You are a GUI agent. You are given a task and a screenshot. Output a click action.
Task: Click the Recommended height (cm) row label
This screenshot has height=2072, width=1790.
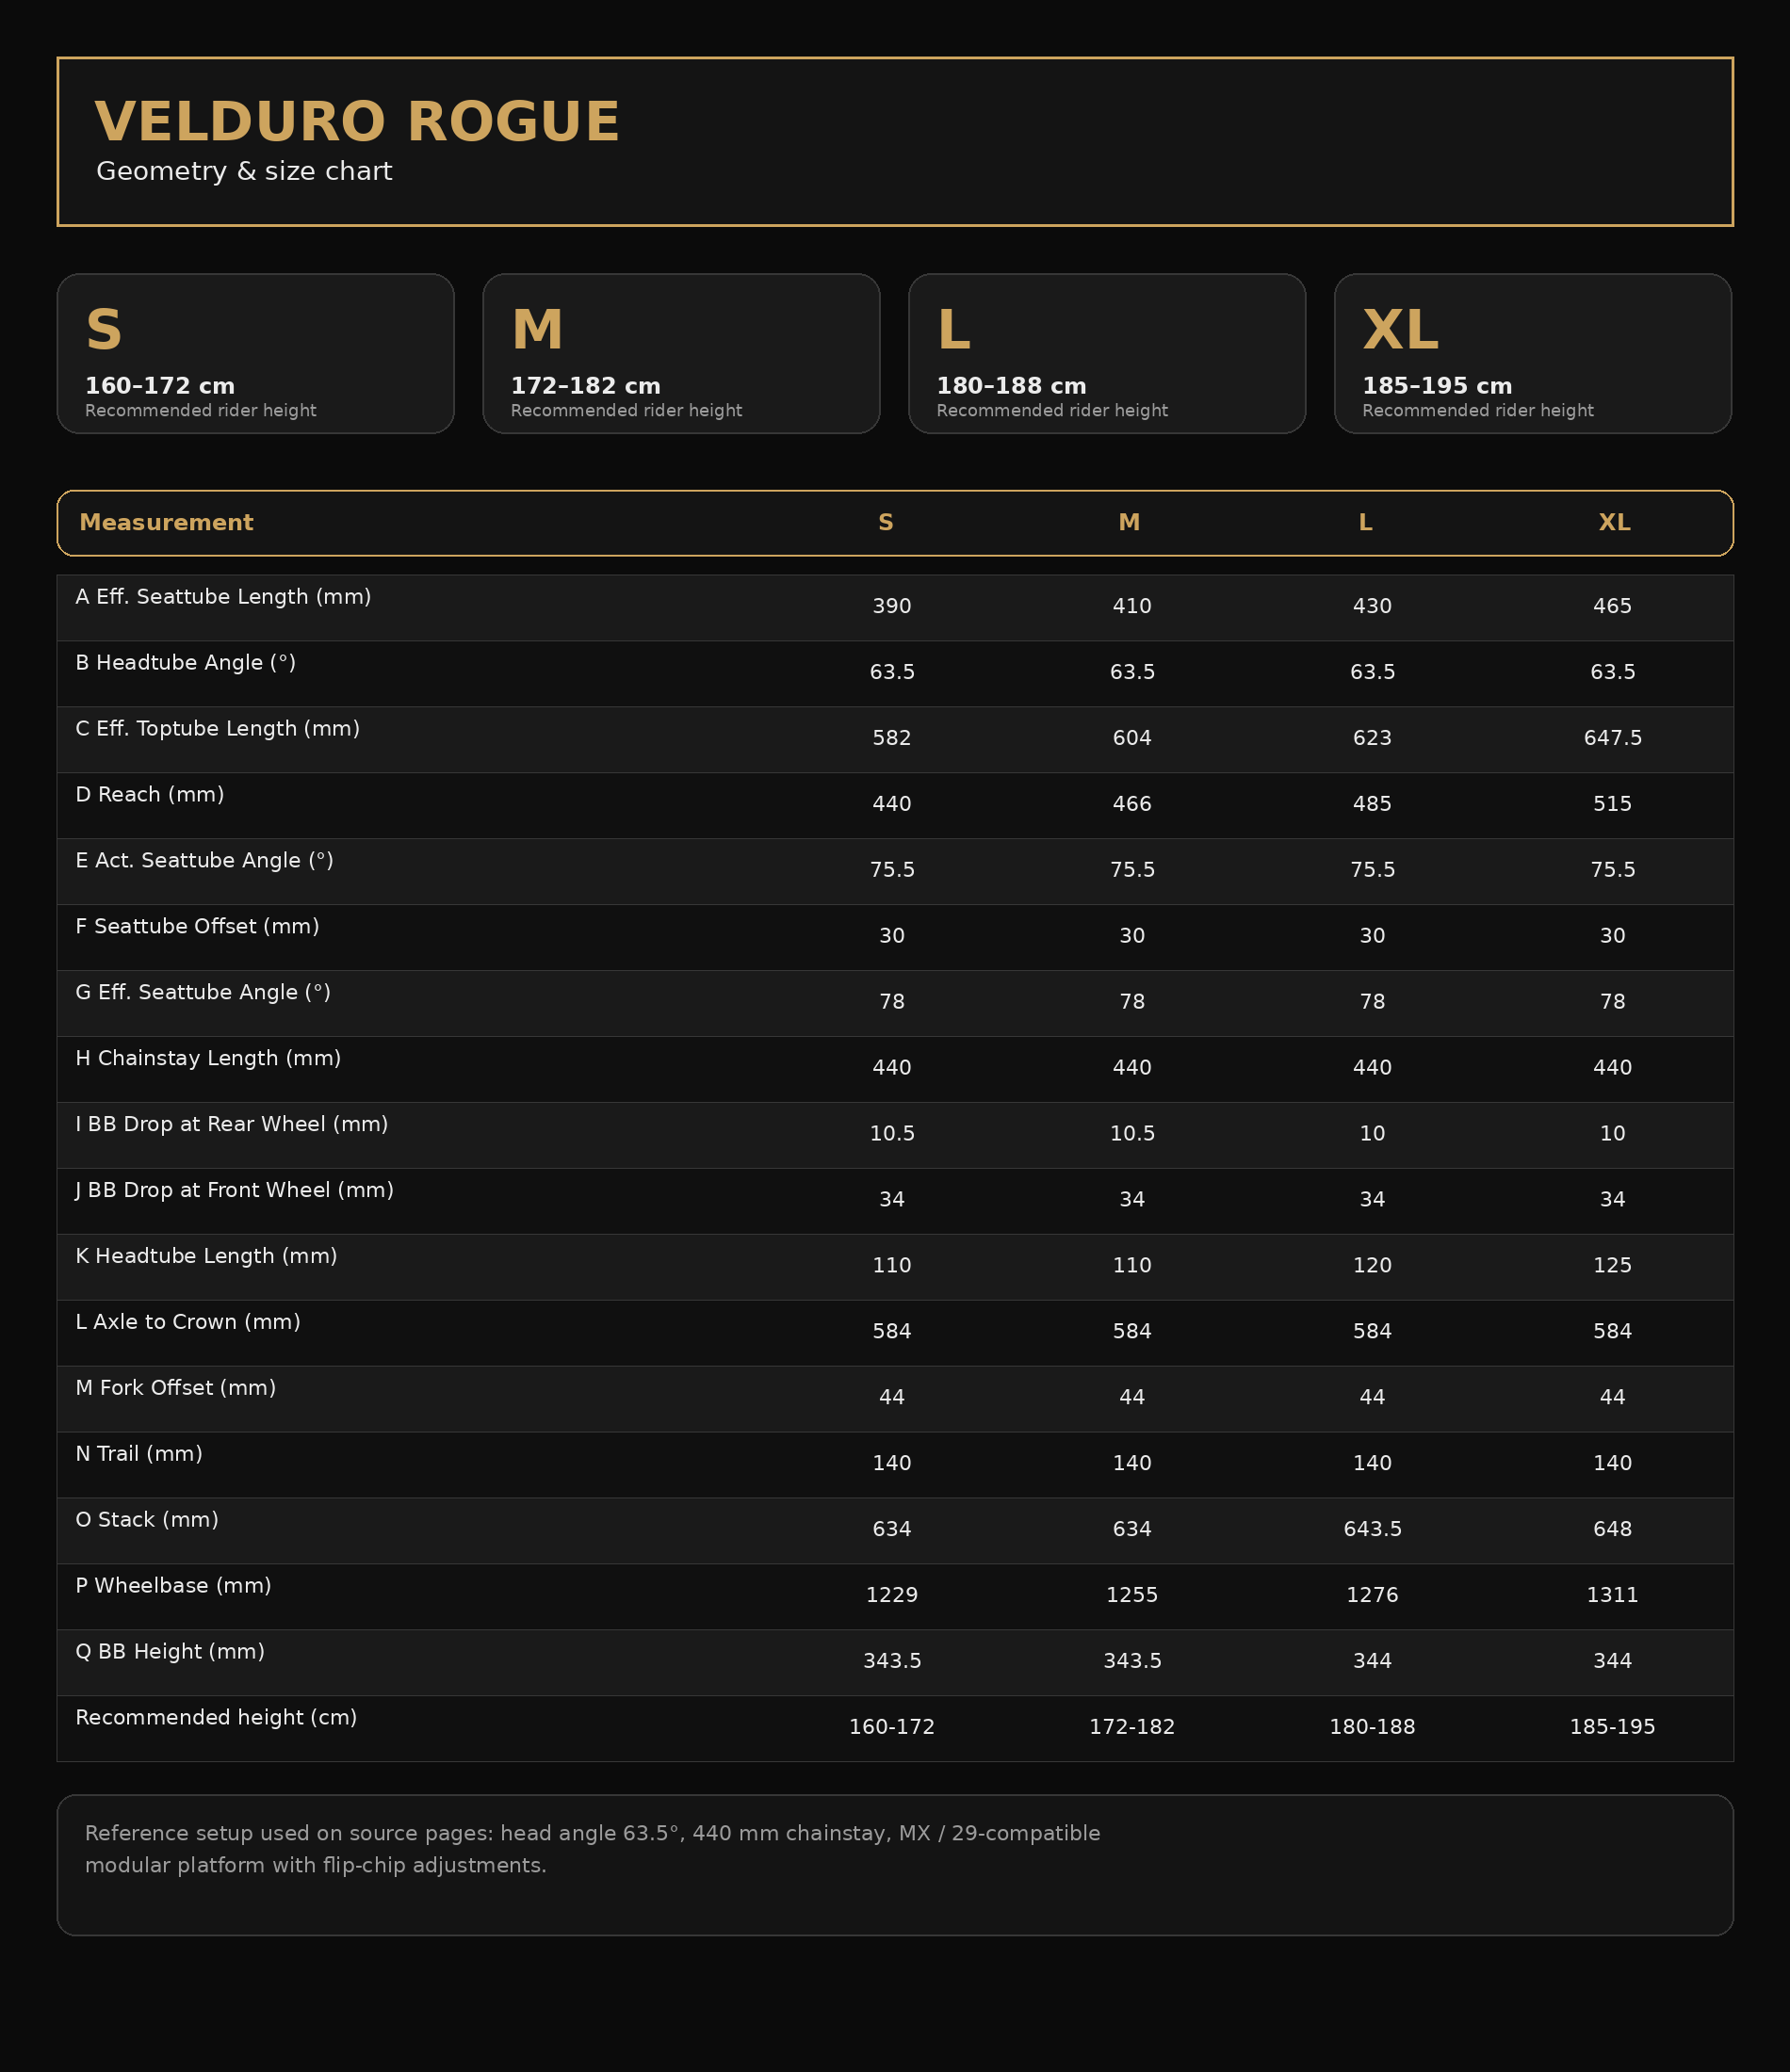click(x=216, y=1718)
